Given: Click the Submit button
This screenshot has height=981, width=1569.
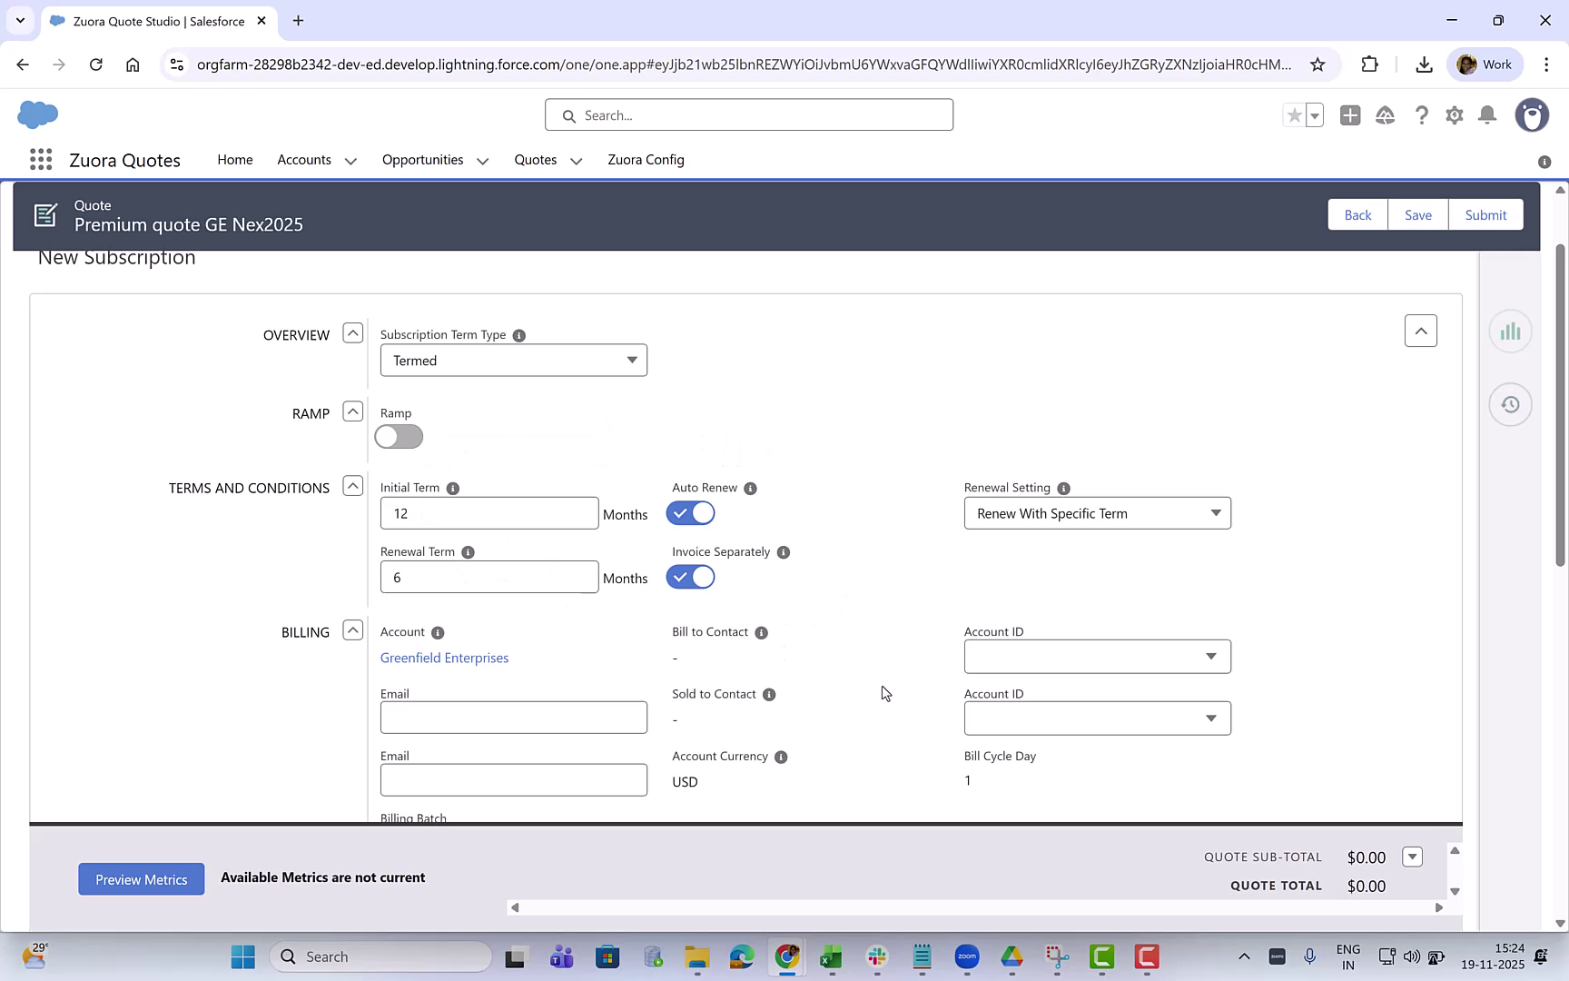Looking at the screenshot, I should click(x=1485, y=214).
